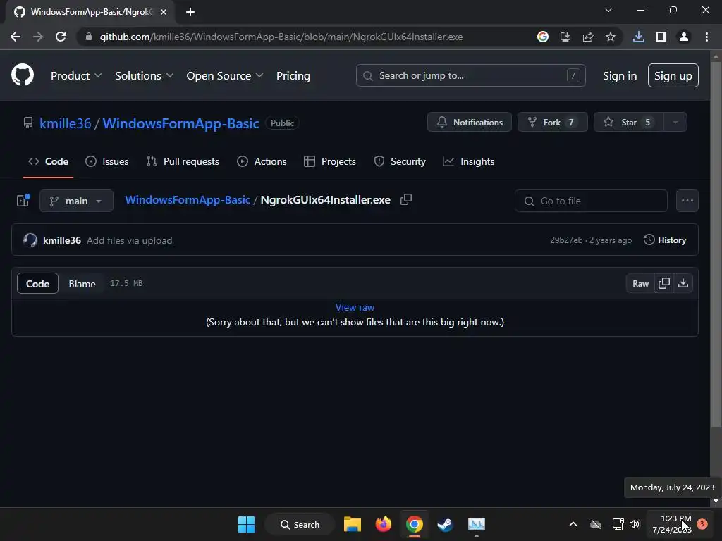Toggle the Chrome side panel

(661, 37)
